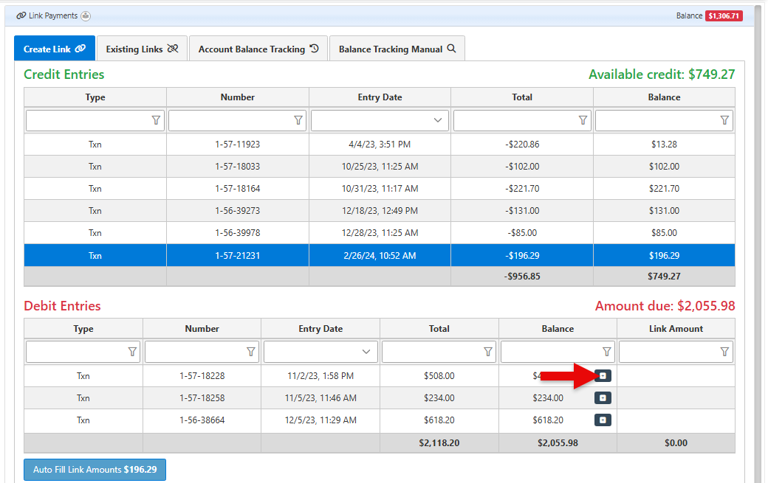Click the plus icon for debit 1-57-18228
The width and height of the screenshot is (768, 483).
[x=603, y=376]
